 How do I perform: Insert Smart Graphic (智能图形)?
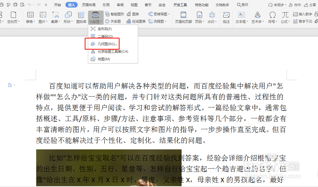click(115, 14)
